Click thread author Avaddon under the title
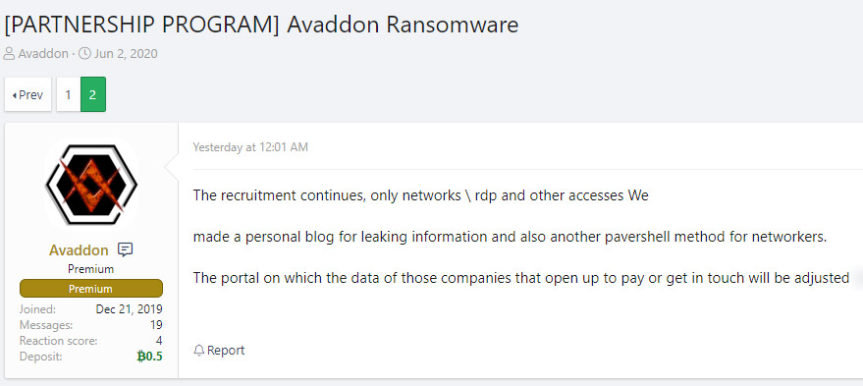The height and width of the screenshot is (386, 863). (43, 53)
